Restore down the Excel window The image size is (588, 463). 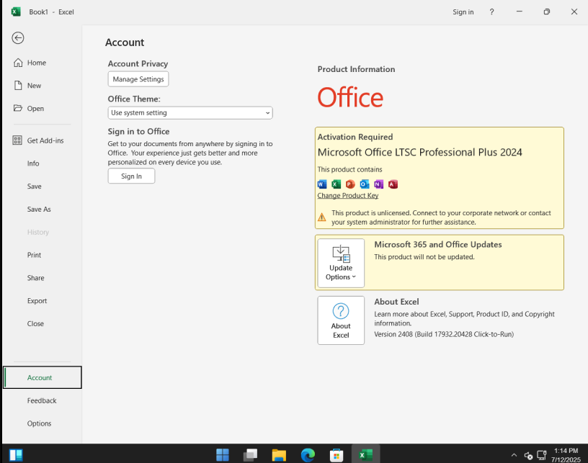547,12
